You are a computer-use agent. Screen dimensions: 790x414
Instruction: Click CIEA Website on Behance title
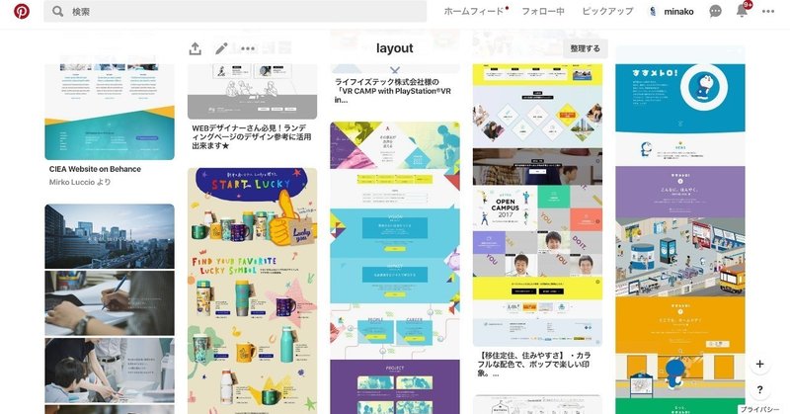pyautogui.click(x=95, y=169)
